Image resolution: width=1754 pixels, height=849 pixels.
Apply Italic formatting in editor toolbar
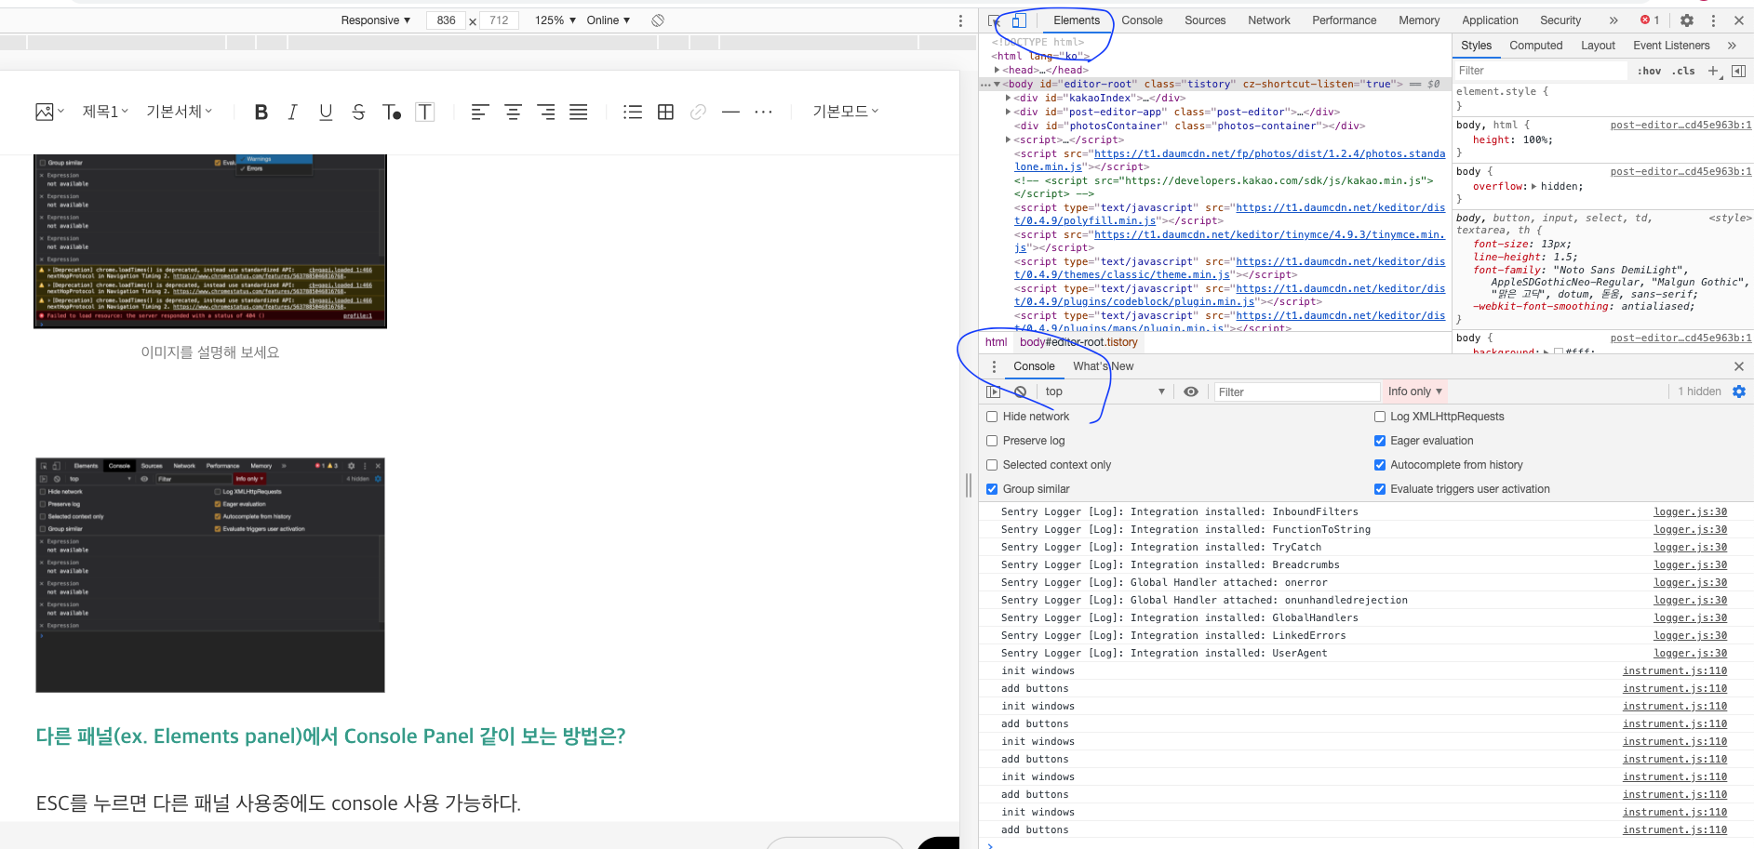[293, 112]
